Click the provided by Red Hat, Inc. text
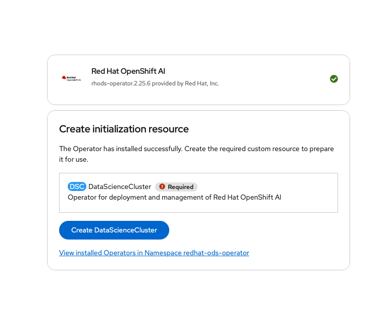This screenshot has height=331, width=387. click(185, 83)
